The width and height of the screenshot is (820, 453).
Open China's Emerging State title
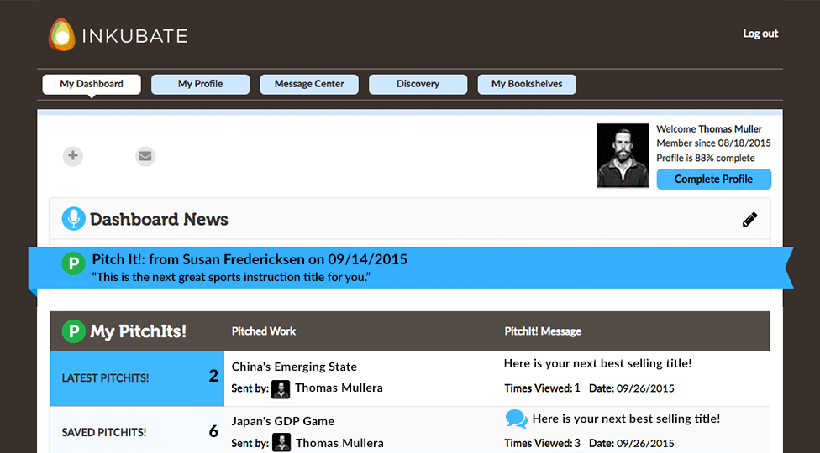tap(294, 367)
